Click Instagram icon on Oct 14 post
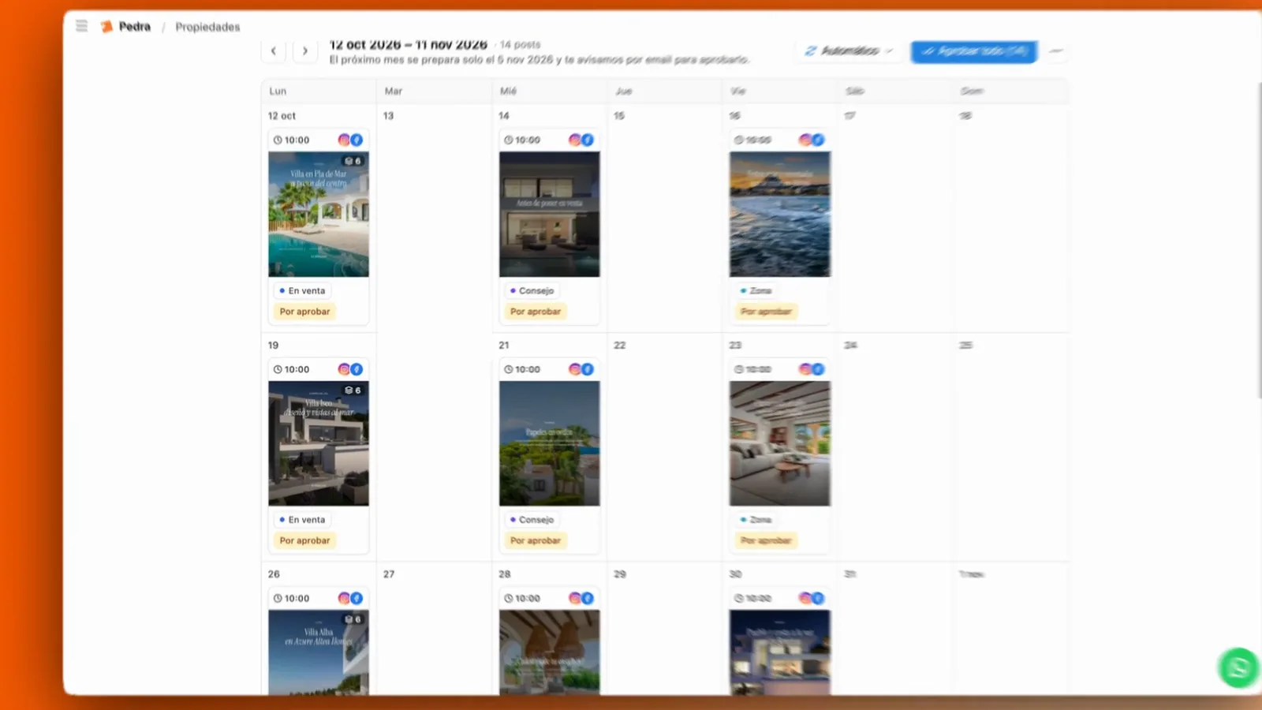 tap(575, 140)
